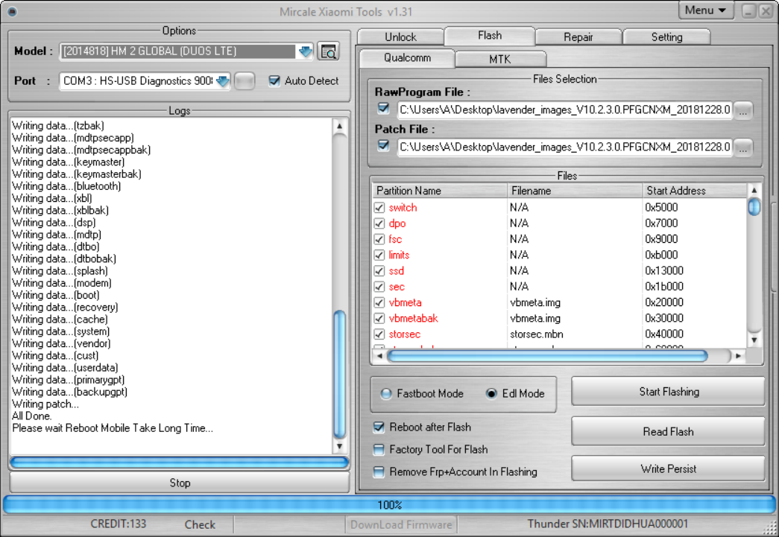Click the Partition Name column header
Viewport: 779px width, 537px height.
tap(439, 191)
